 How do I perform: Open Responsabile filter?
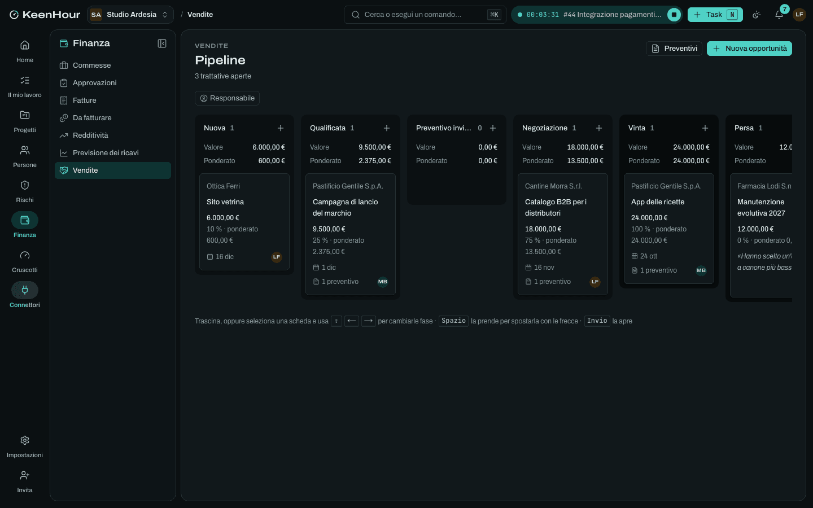[x=227, y=98]
